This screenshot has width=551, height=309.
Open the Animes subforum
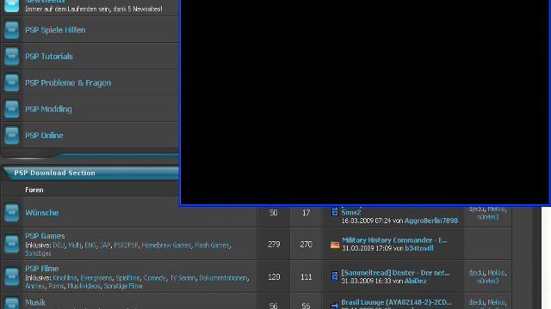[34, 286]
